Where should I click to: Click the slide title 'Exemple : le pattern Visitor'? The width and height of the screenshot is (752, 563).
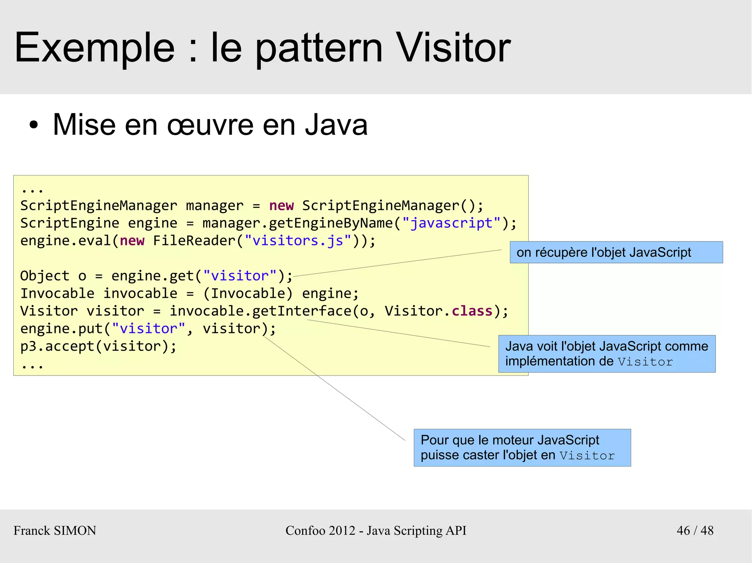tap(263, 48)
